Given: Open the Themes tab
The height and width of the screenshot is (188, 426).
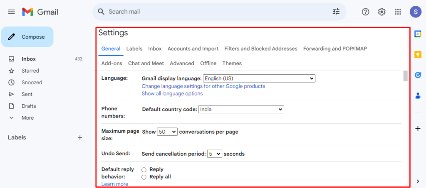Looking at the screenshot, I should 232,63.
